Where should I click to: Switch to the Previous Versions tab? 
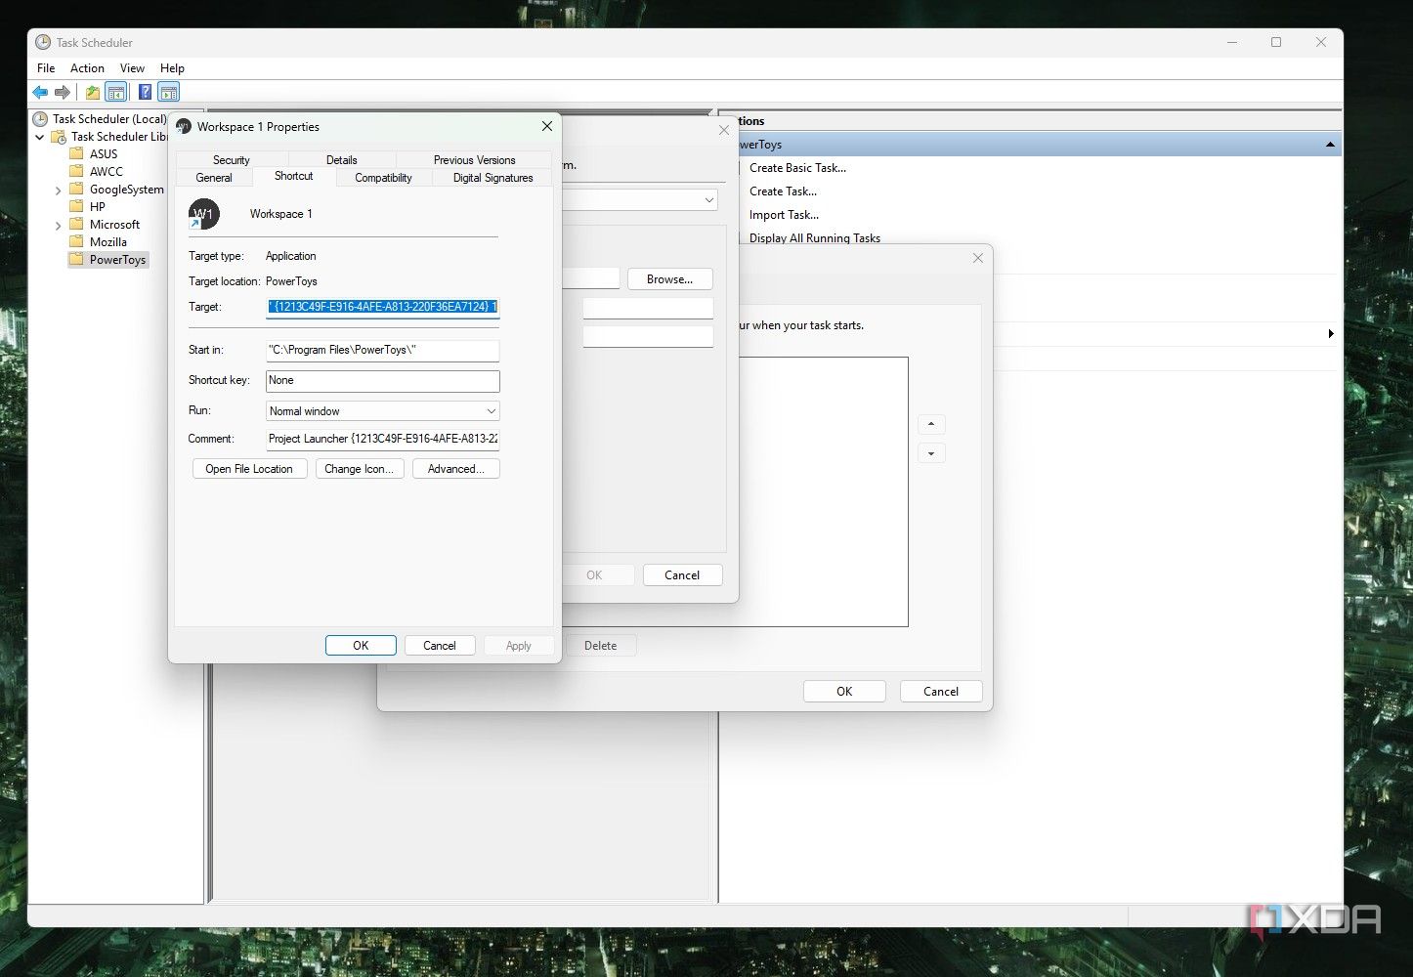tap(475, 160)
